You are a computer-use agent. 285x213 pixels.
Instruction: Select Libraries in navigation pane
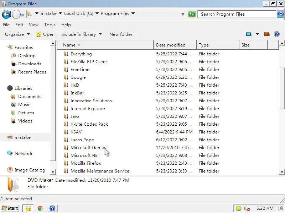click(23, 88)
